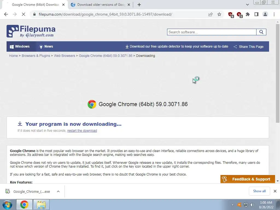
Task: Click the scrollbar down arrow
Action: point(278,181)
